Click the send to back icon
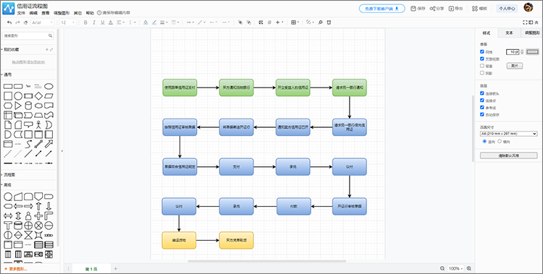The image size is (543, 274). pos(248,22)
